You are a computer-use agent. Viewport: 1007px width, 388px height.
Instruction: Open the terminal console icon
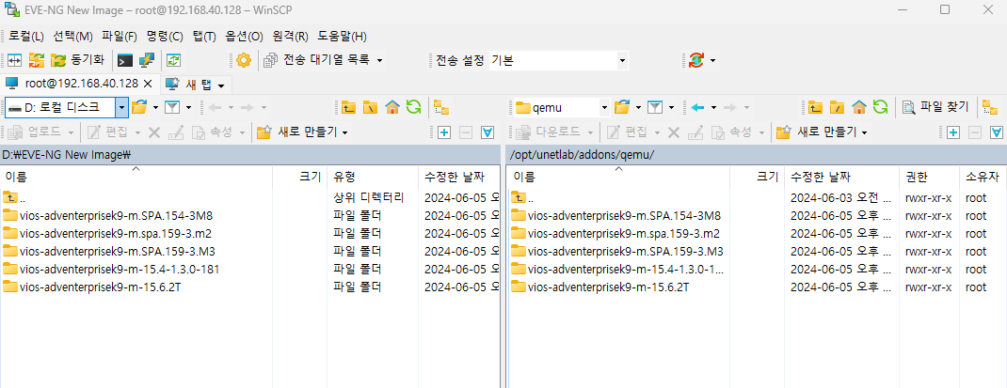(125, 60)
